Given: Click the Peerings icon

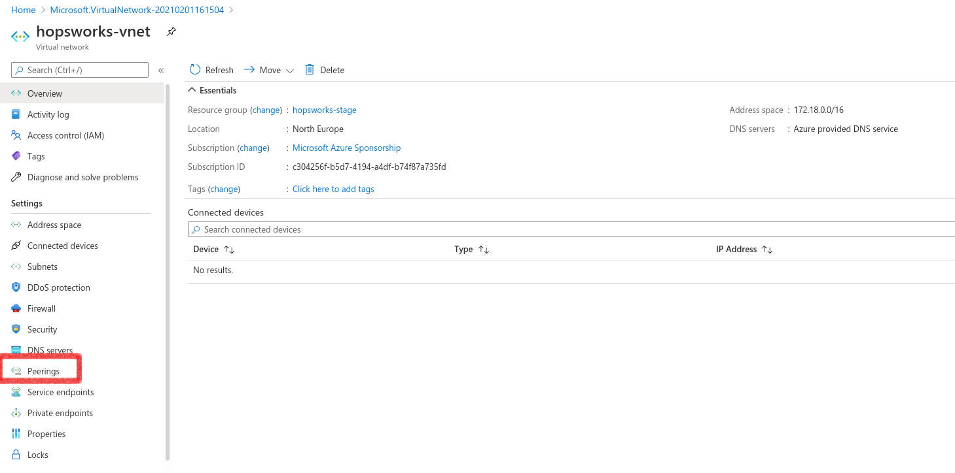Looking at the screenshot, I should pos(16,371).
